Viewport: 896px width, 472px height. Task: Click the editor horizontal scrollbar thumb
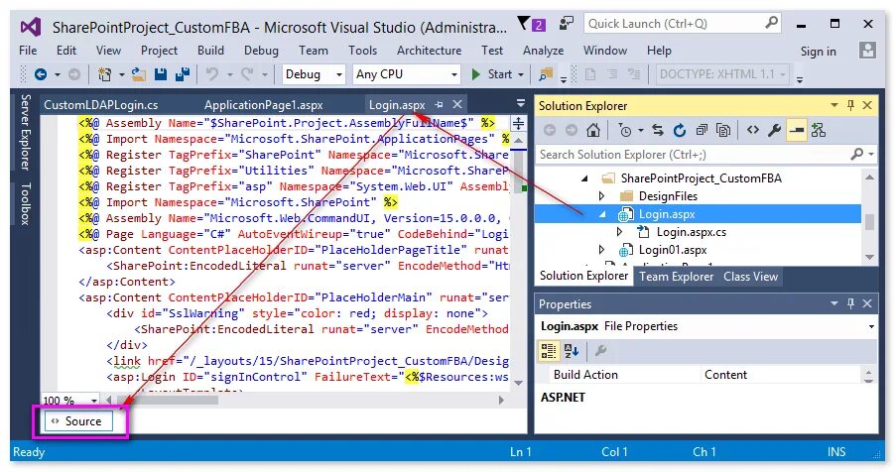point(168,400)
